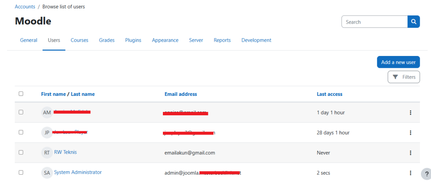Check the AM user row checkbox
This screenshot has height=183, width=431.
point(21,112)
